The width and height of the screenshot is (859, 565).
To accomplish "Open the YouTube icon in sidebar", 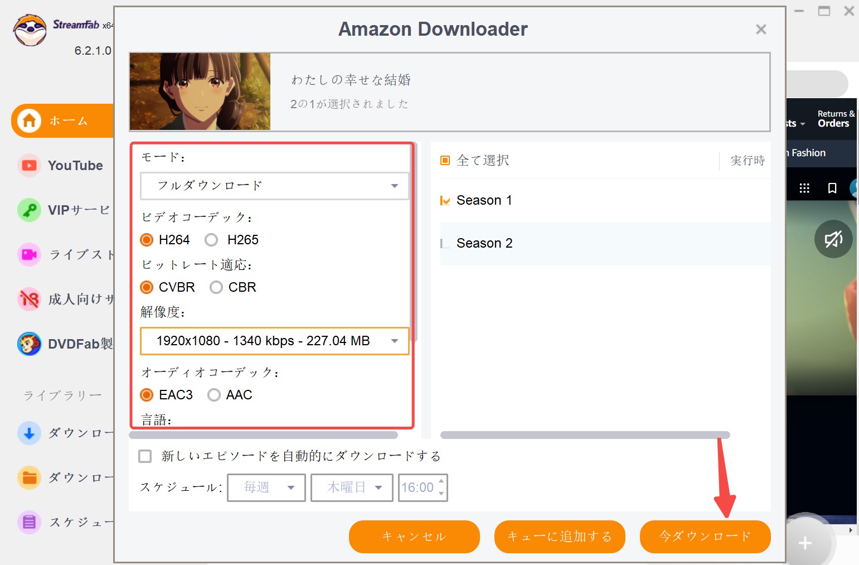I will coord(29,166).
